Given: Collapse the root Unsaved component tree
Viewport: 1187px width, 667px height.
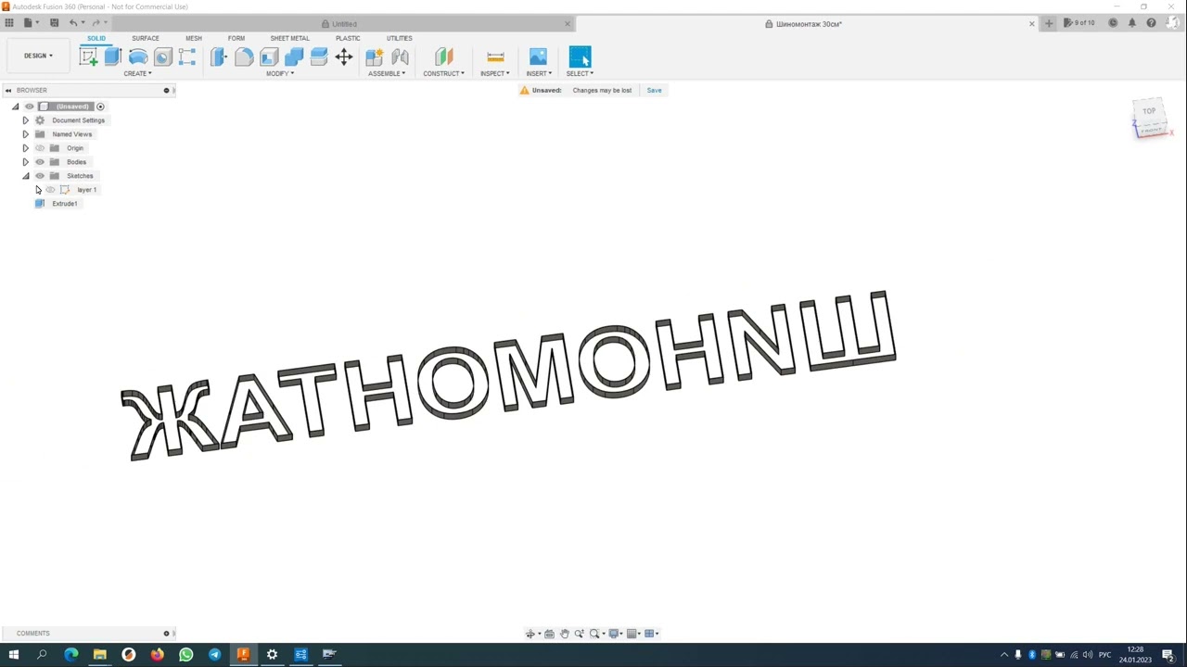Looking at the screenshot, I should (x=15, y=107).
